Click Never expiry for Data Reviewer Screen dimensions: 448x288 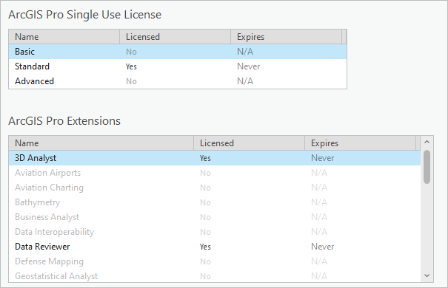(322, 247)
